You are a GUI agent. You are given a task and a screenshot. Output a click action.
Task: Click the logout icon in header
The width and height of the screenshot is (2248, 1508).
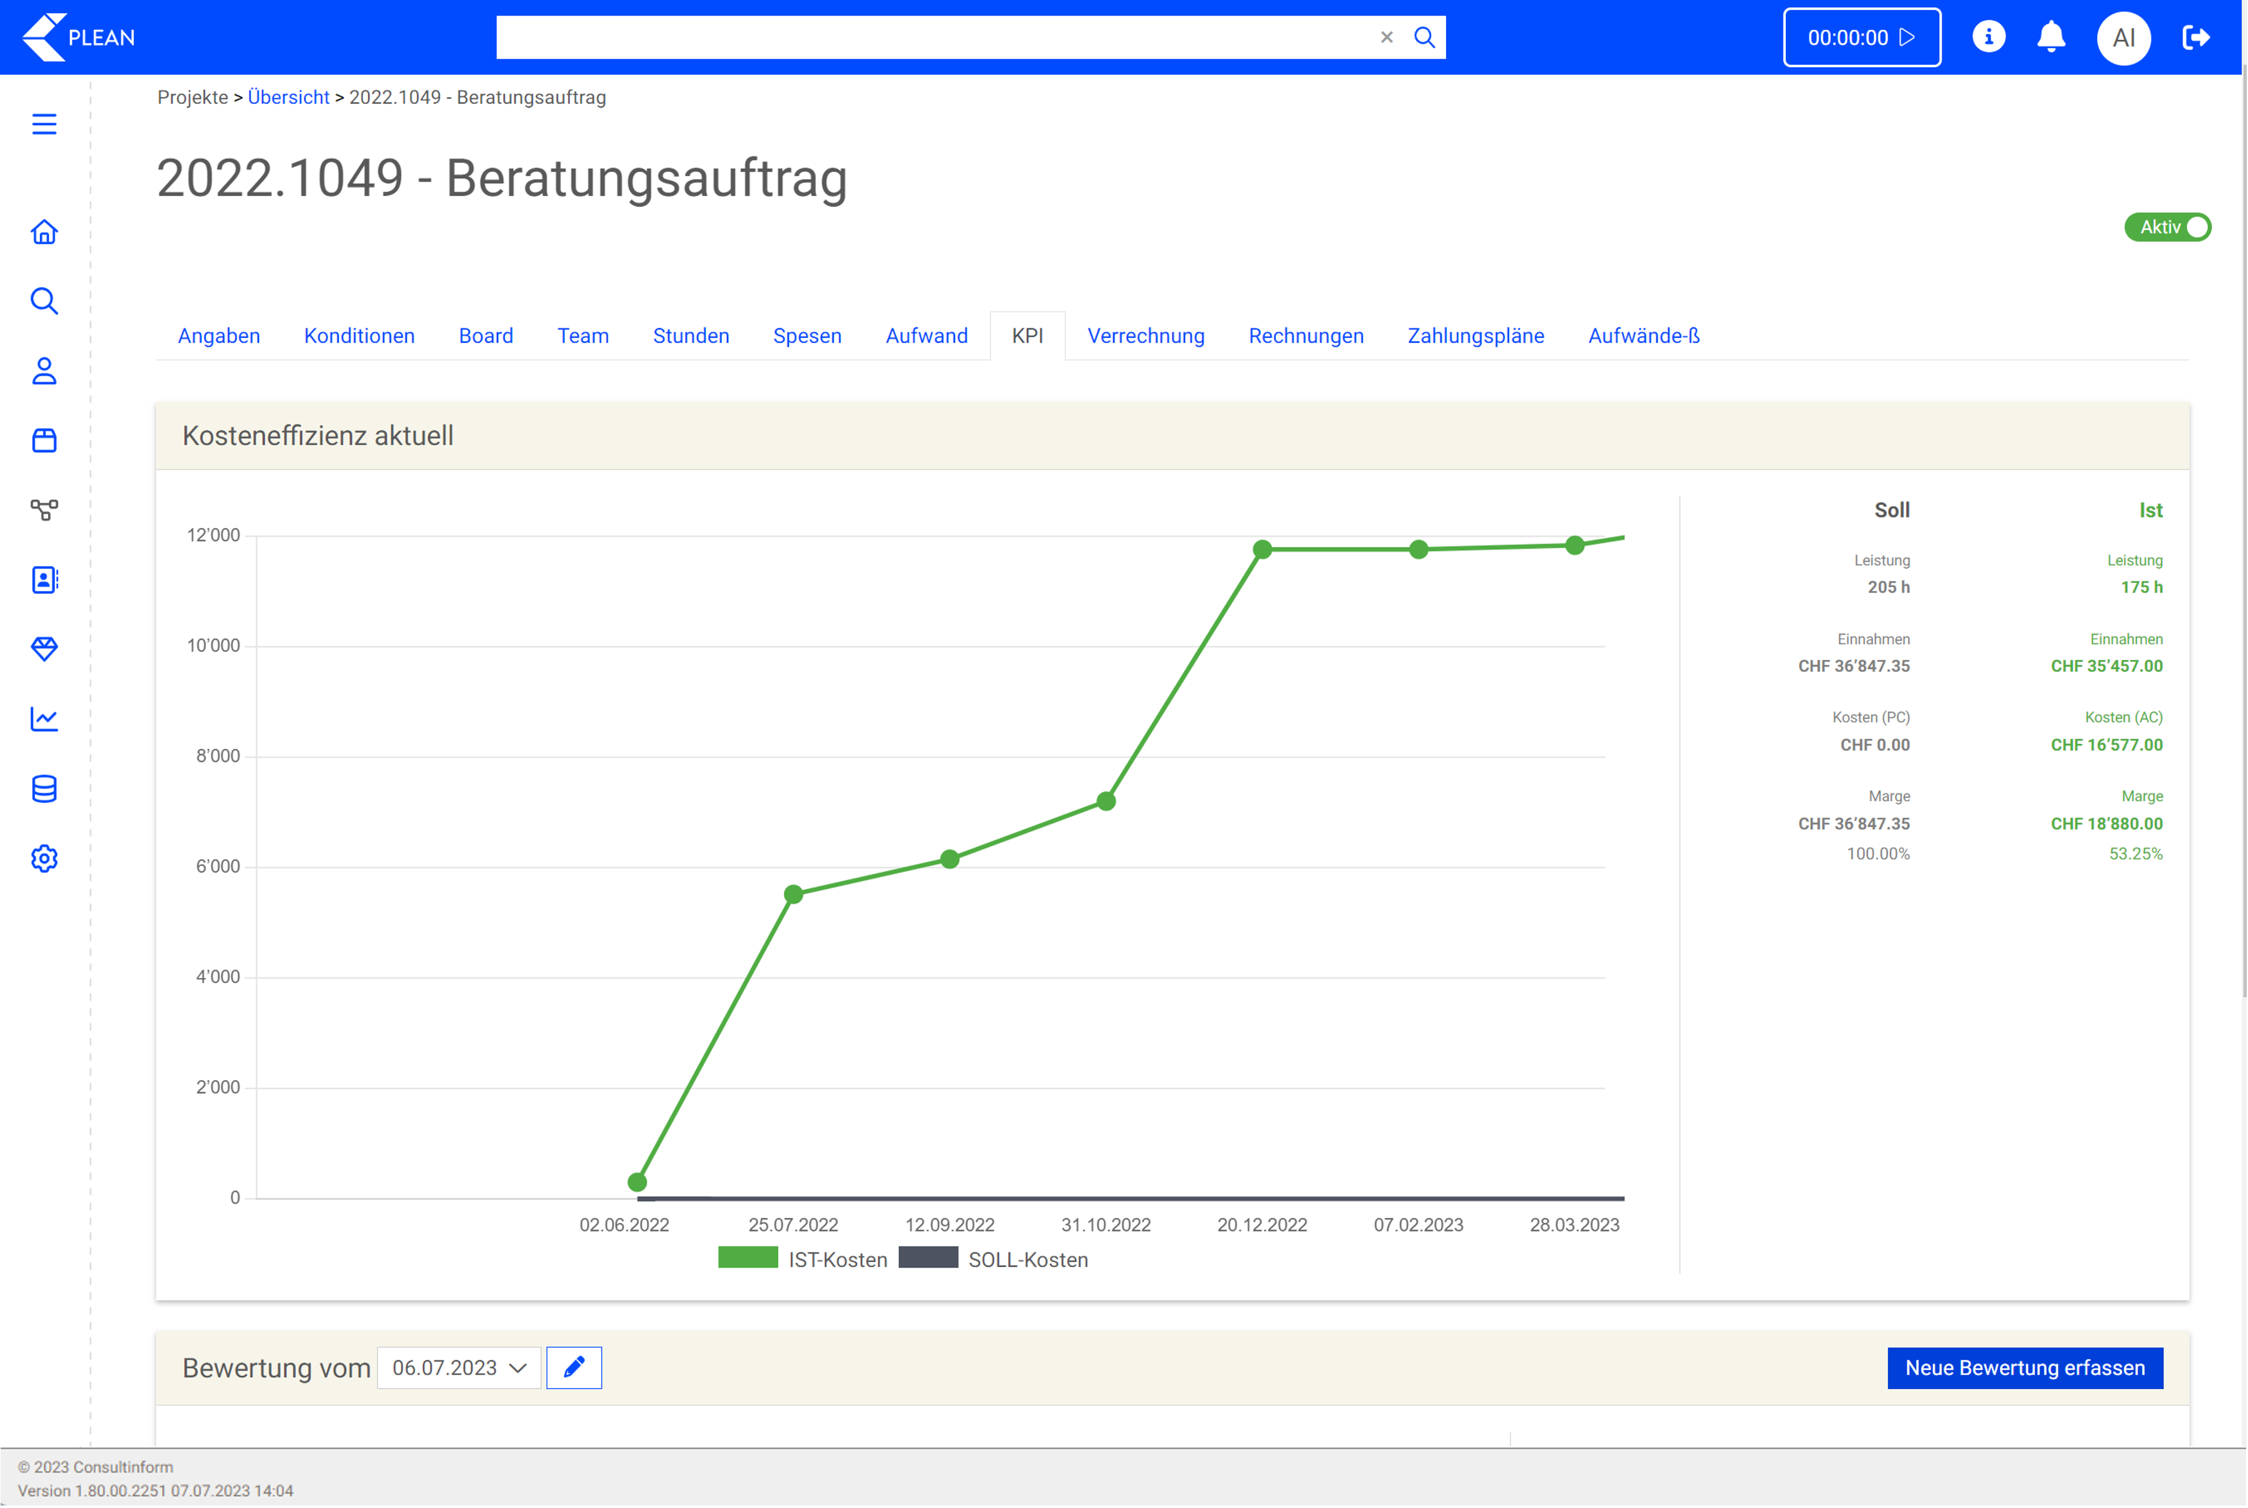pyautogui.click(x=2196, y=37)
